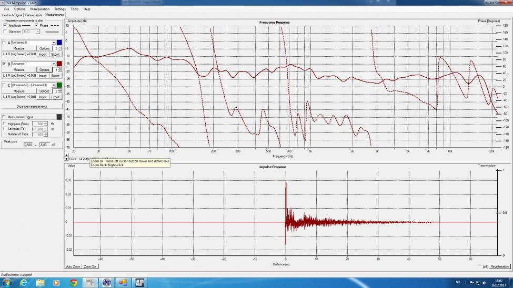Click Measure button for slot C
513x288 pixels.
point(19,91)
